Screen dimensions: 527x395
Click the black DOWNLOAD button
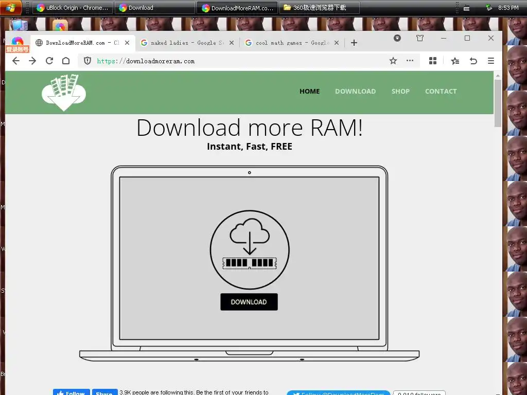coord(249,301)
